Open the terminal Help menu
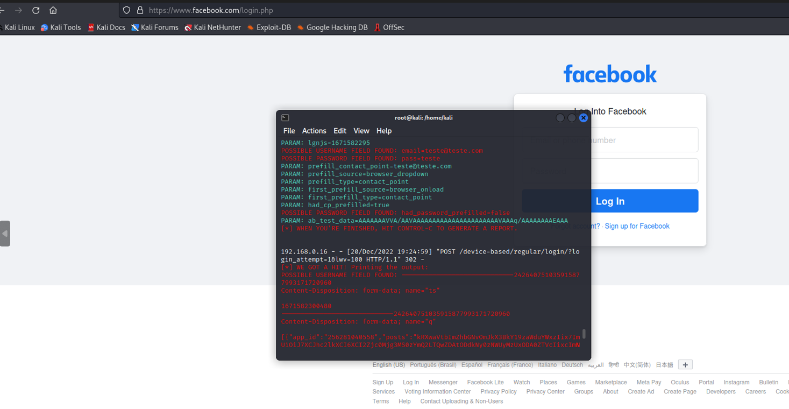The image size is (789, 409). coord(384,131)
